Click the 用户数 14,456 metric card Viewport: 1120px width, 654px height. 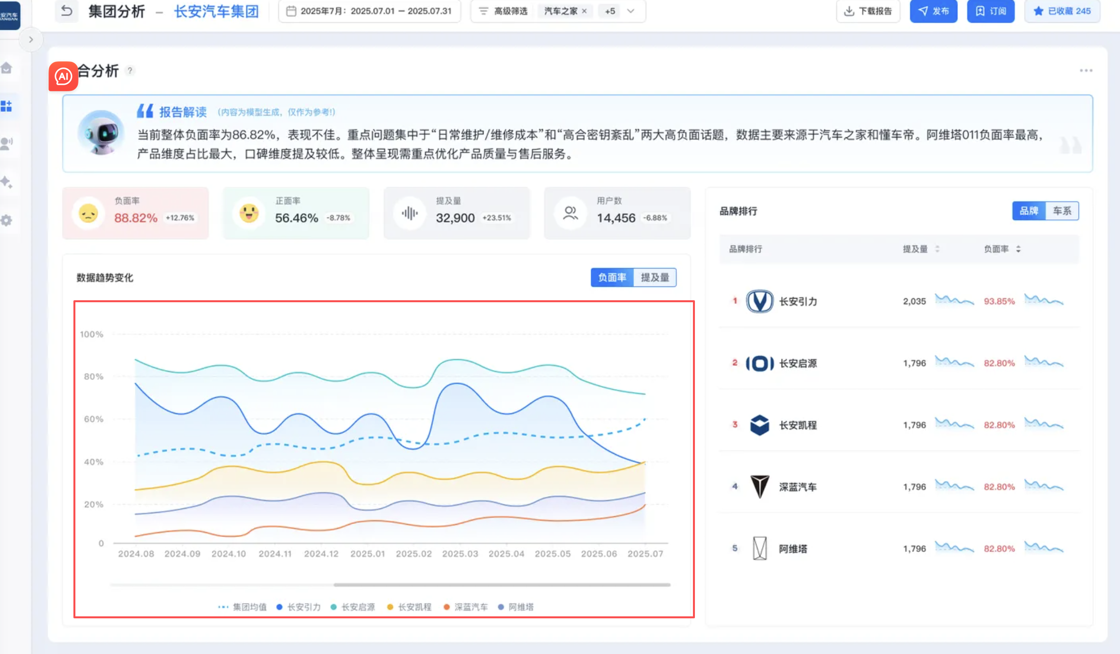(618, 213)
